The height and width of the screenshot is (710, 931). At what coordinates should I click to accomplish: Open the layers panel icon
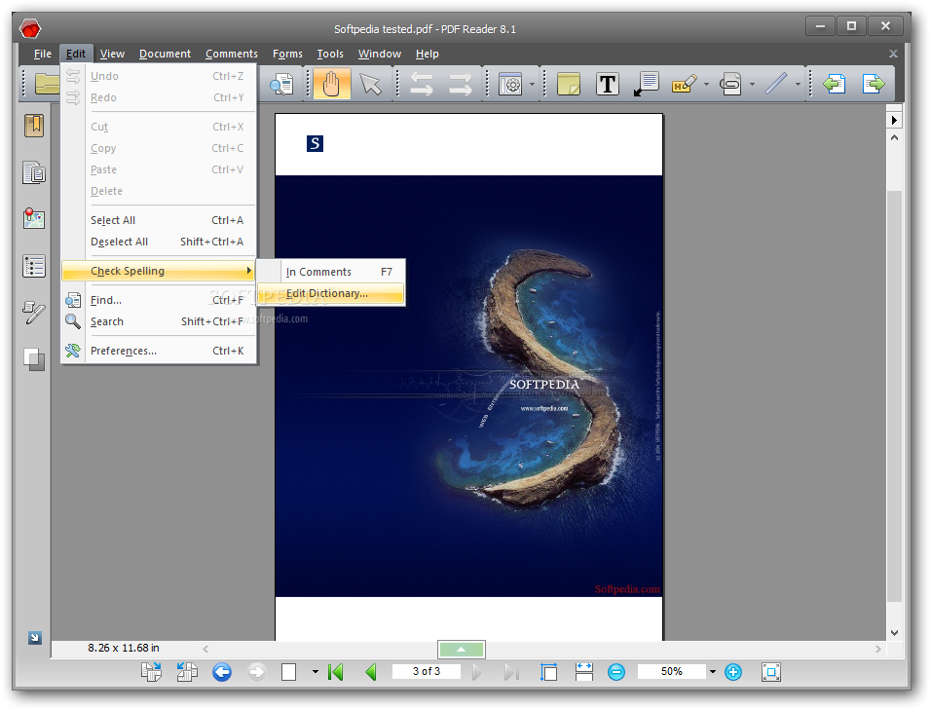[x=34, y=359]
